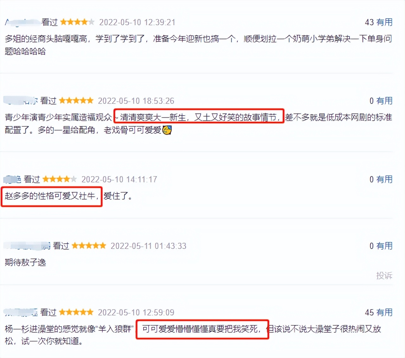
Task: Click the timestamp 2022-05-11 01:43:33
Action: click(x=148, y=246)
